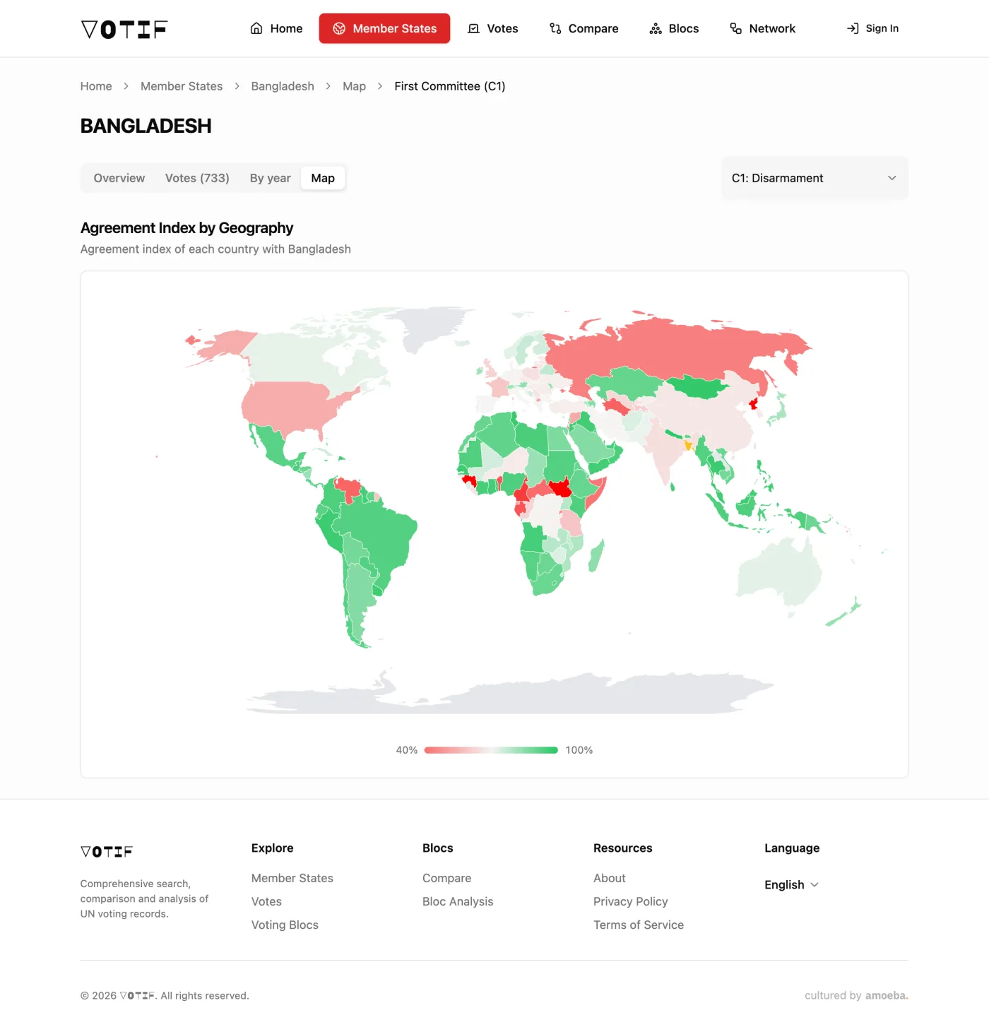Viewport: 989px width, 1015px height.
Task: Click the agreement color gradient legend
Action: pos(491,750)
